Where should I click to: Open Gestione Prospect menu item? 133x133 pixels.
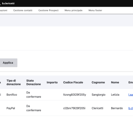[x=48, y=10]
